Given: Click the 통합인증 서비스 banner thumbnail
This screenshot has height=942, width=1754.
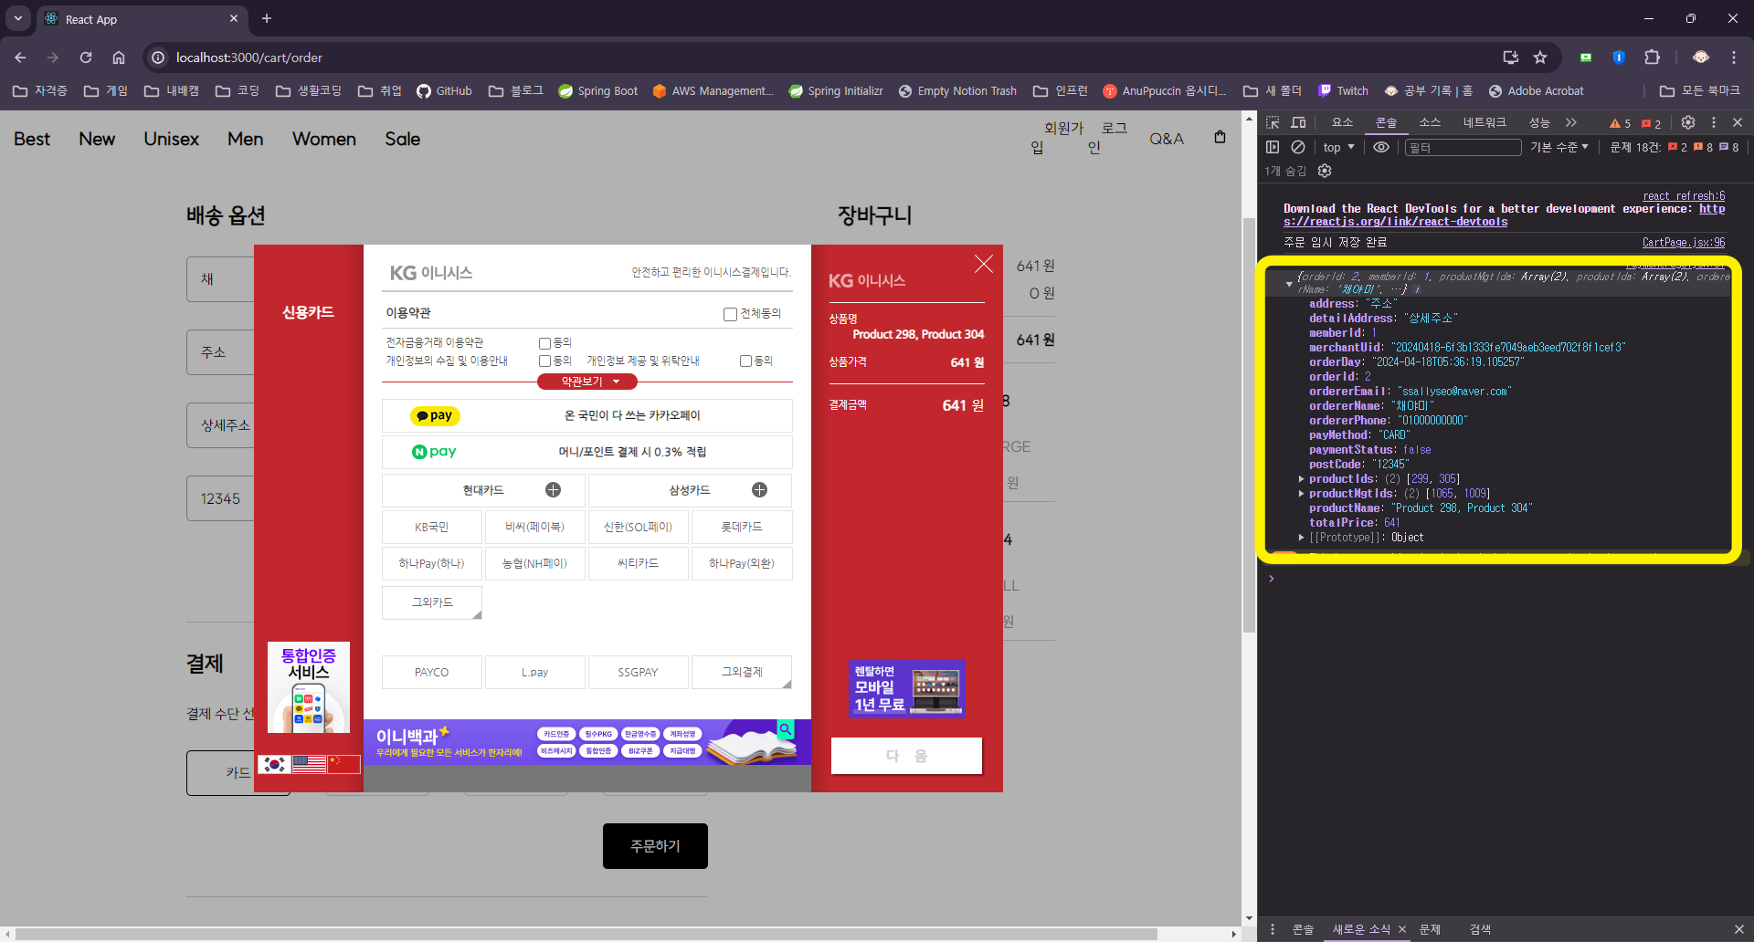Looking at the screenshot, I should pos(309,687).
